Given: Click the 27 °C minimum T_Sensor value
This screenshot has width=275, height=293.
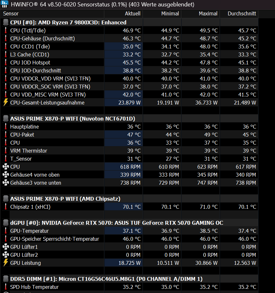Looking at the screenshot, I should click(x=173, y=159).
